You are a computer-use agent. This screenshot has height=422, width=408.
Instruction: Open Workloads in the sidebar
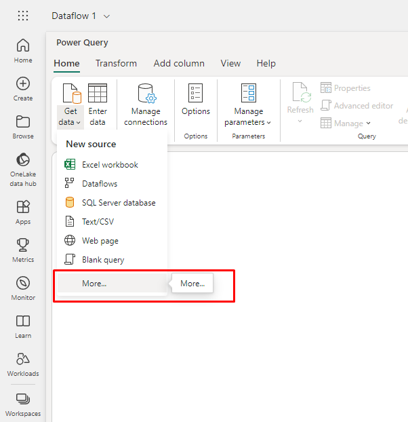[23, 364]
